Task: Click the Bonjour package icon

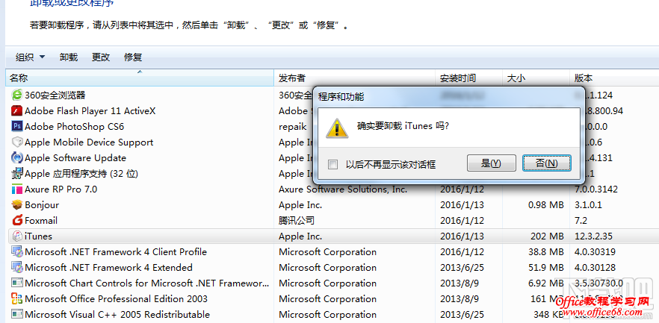Action: pyautogui.click(x=16, y=204)
